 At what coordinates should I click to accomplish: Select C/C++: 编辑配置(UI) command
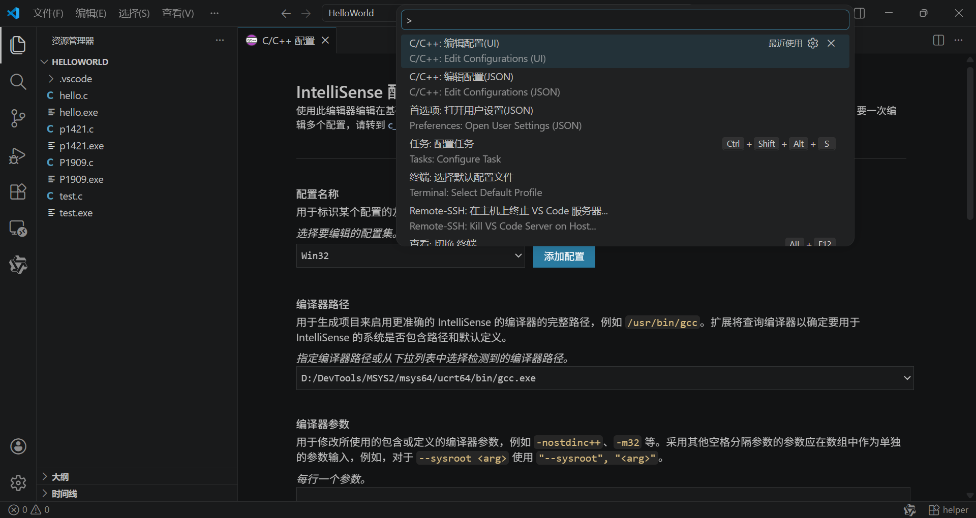(625, 51)
